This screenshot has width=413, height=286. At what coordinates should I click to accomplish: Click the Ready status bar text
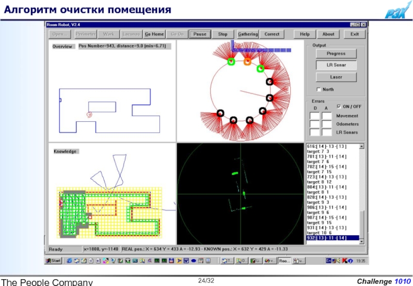point(56,249)
